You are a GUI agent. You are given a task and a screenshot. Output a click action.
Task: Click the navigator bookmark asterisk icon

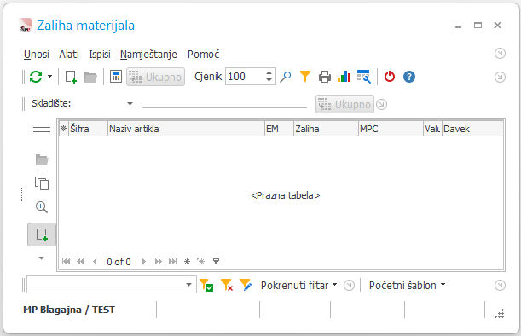point(187,262)
